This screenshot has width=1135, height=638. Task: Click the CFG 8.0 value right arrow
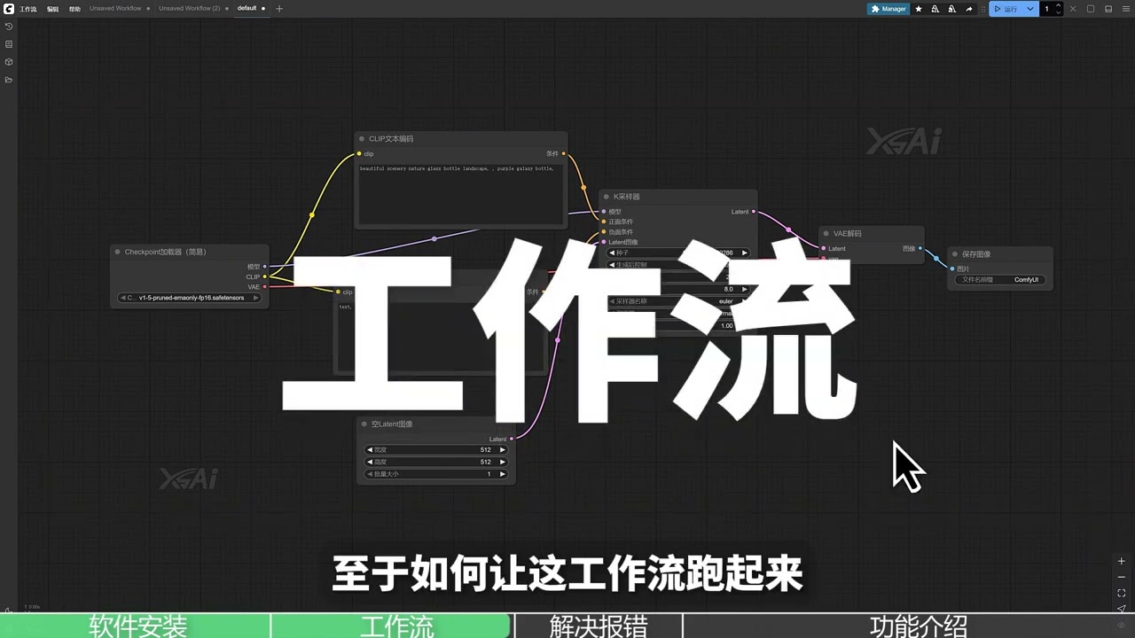click(x=745, y=289)
